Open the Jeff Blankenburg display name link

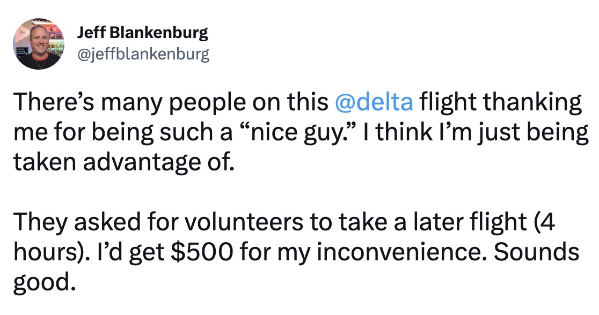142,33
